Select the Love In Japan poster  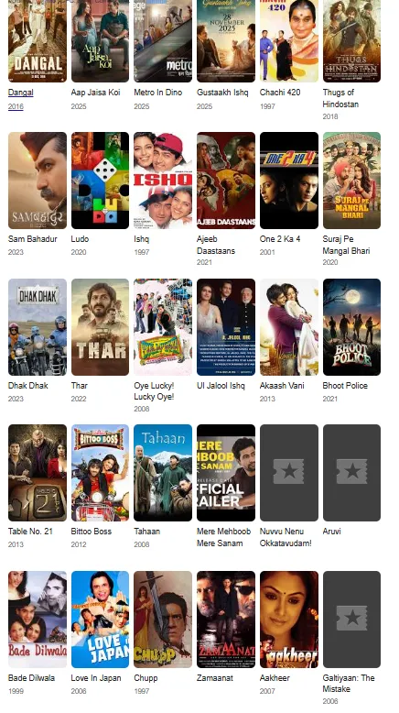pyautogui.click(x=100, y=620)
